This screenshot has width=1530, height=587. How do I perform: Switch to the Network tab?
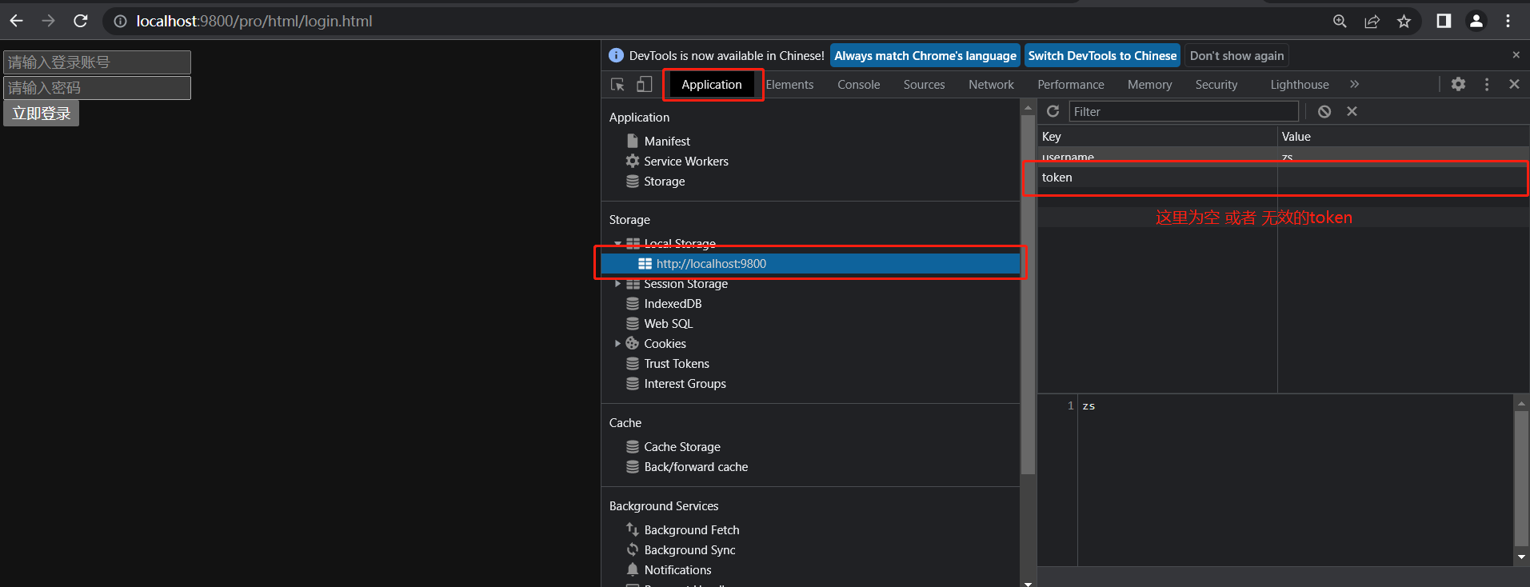(990, 85)
